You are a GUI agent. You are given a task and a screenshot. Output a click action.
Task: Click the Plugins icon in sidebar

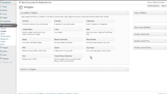1,48
